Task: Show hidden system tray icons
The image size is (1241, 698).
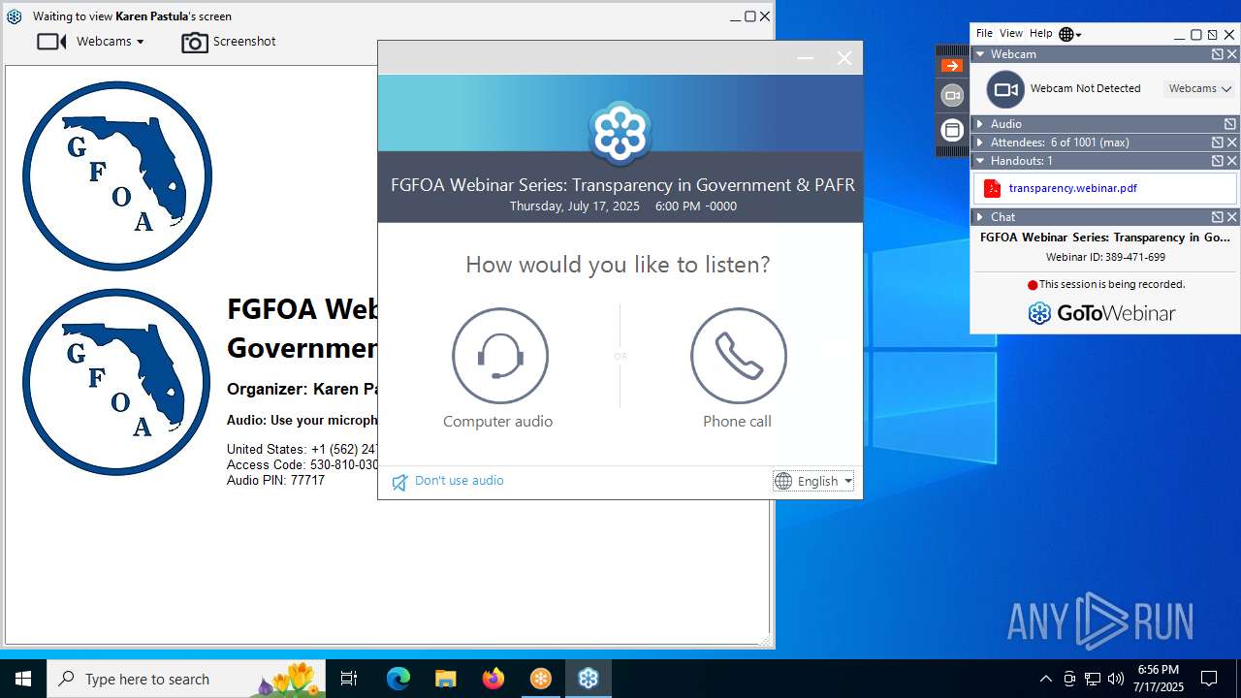Action: (x=1045, y=679)
